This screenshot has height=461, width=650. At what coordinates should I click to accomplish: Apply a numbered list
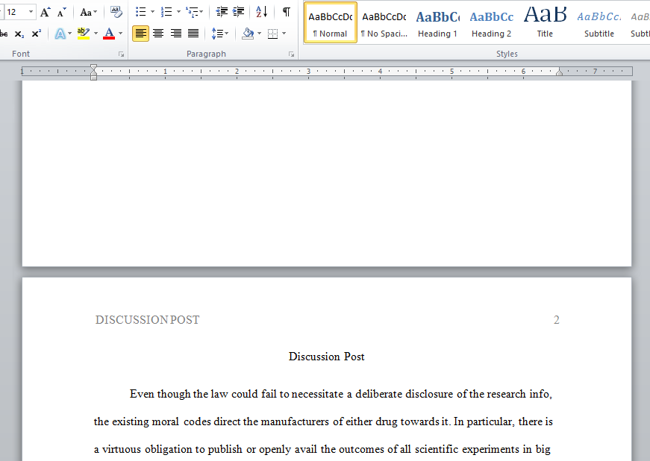click(166, 12)
